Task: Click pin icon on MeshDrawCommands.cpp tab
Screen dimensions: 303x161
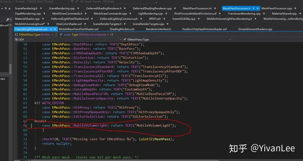Action: coord(130,14)
